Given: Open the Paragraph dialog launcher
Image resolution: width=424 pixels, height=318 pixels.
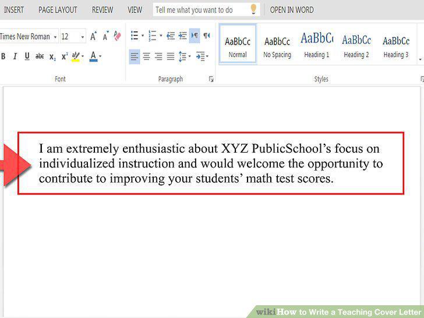Looking at the screenshot, I should (x=211, y=79).
